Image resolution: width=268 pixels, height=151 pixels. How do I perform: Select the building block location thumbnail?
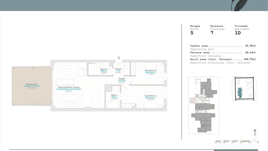tap(204, 105)
